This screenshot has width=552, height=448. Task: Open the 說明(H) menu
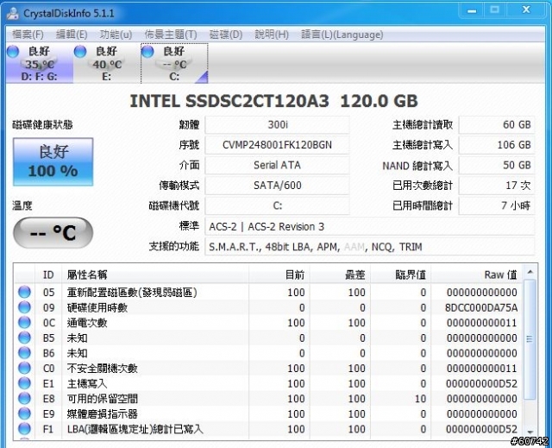(x=272, y=35)
